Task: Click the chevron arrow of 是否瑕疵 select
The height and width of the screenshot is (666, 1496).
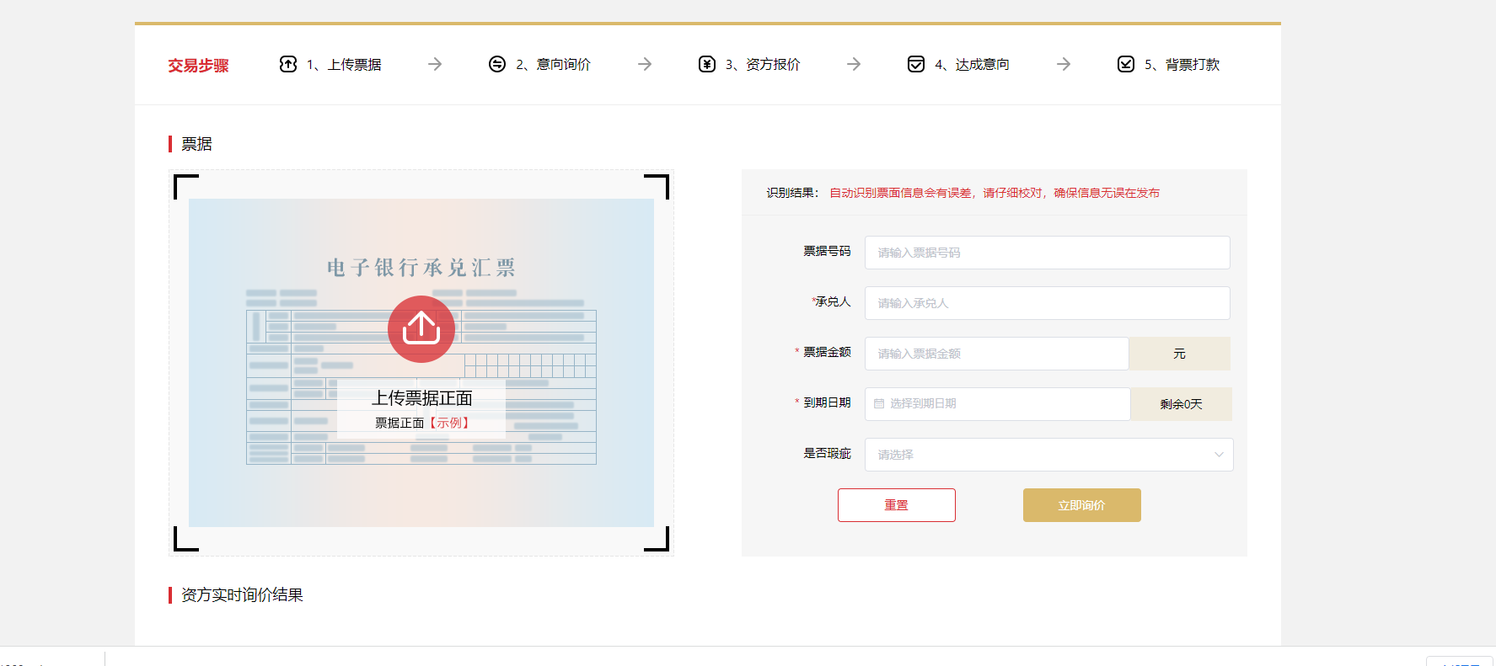Action: point(1219,455)
